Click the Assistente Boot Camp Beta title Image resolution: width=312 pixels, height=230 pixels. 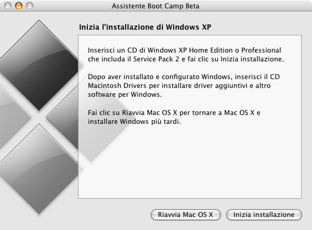155,6
